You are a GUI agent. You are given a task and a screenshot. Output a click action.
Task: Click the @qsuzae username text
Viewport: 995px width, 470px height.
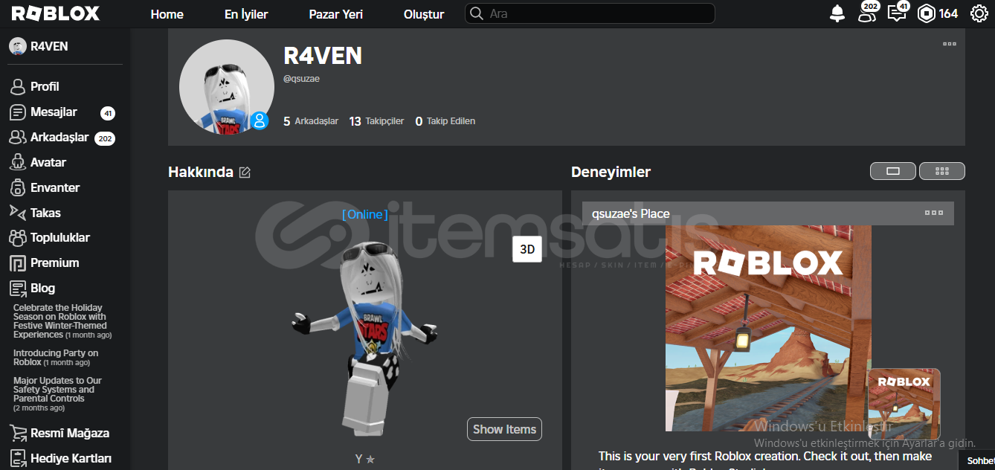[302, 79]
